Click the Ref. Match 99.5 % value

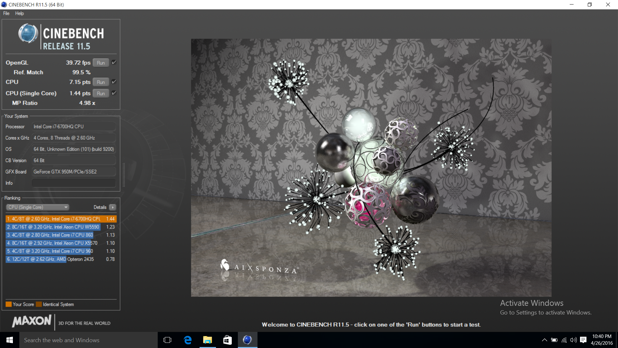click(x=81, y=72)
